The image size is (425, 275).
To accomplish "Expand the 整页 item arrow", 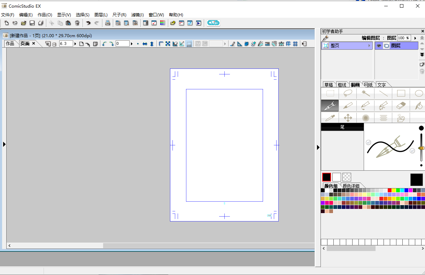I will point(369,46).
